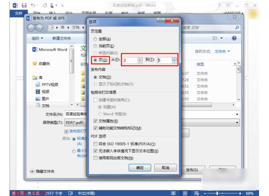Screen dimensions: 269x196
Task: Select 库 libraries in navigation pane
Action: point(37,78)
